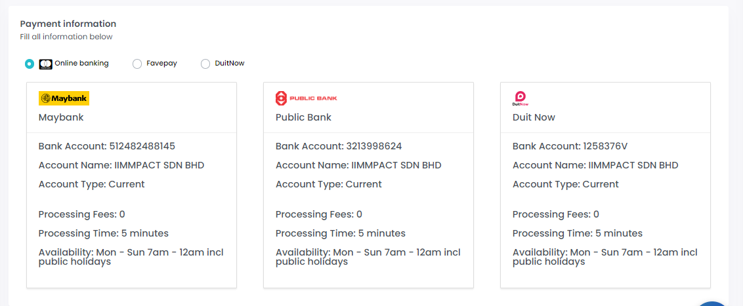Click the DuitNow label text
743x306 pixels.
[x=229, y=64]
